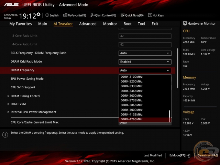This screenshot has width=220, height=165.
Task: Click the Hardware Monitor screen icon
Action: point(185,23)
